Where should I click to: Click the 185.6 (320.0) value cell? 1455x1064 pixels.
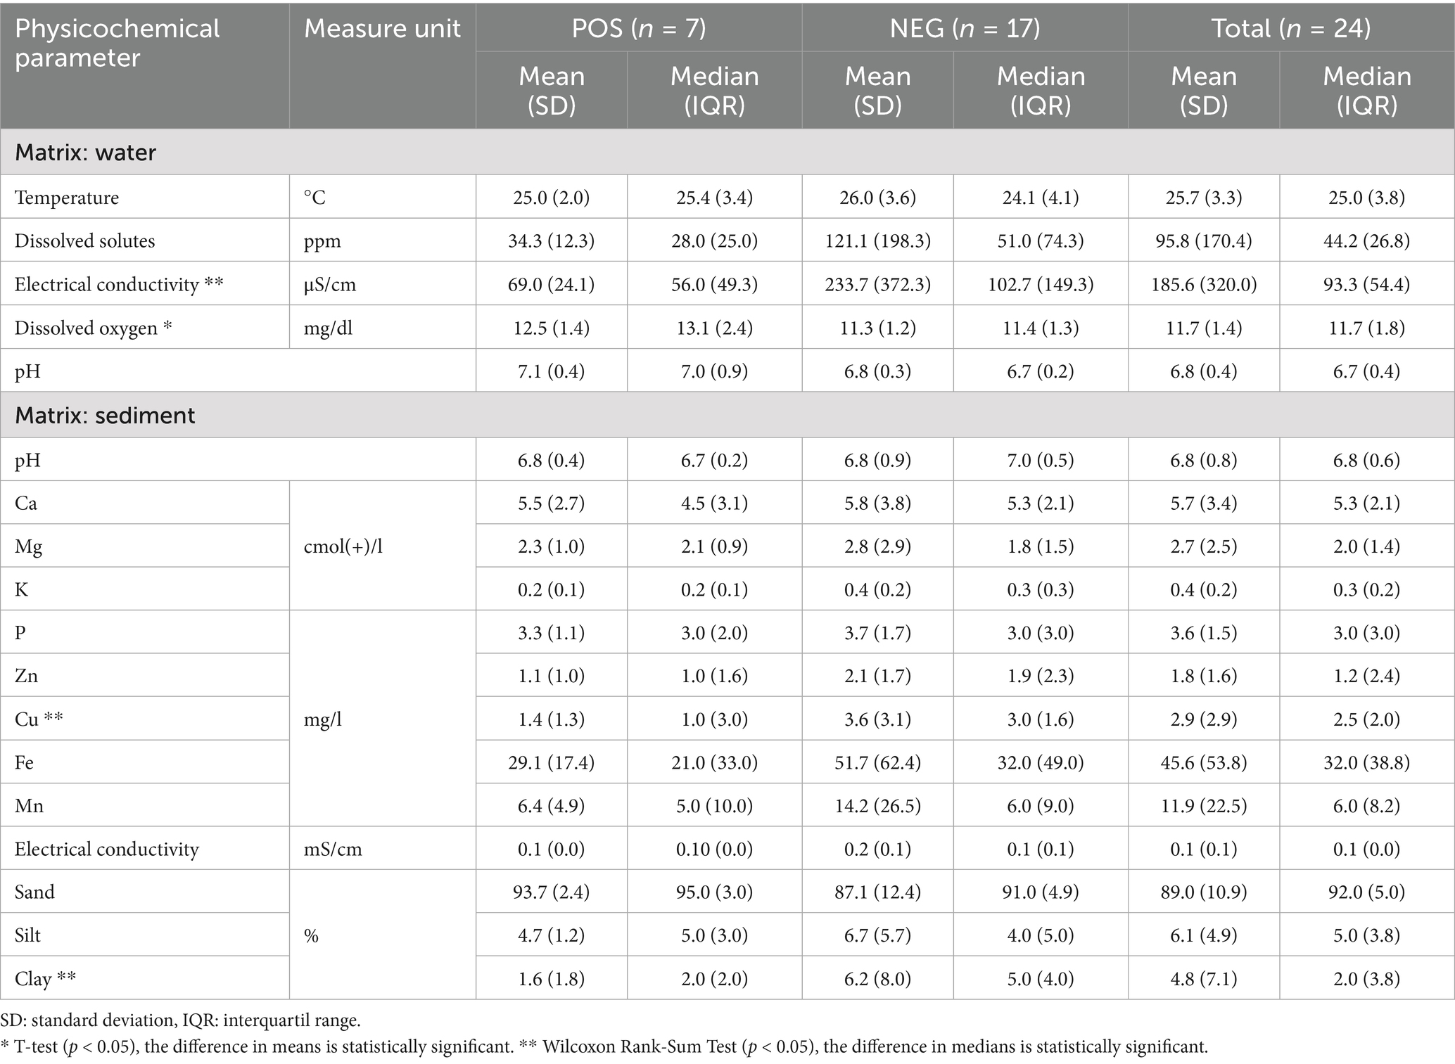pos(1204,285)
